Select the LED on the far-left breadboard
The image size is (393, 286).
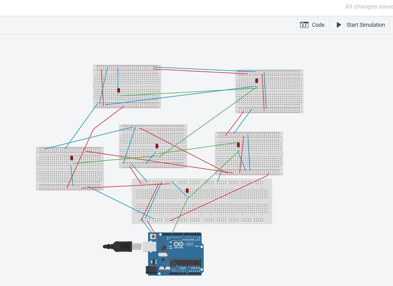72,158
